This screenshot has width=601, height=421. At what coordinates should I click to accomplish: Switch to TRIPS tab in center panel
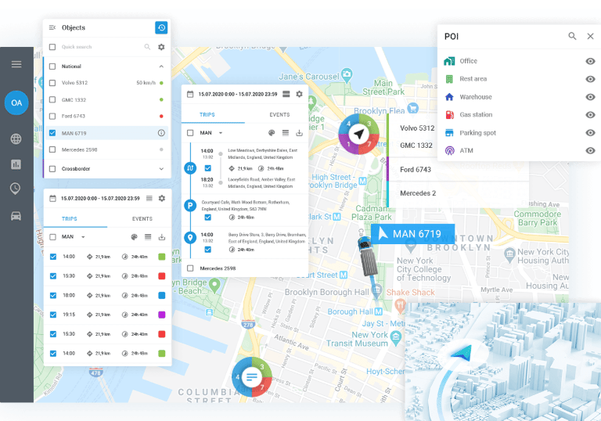pos(207,115)
